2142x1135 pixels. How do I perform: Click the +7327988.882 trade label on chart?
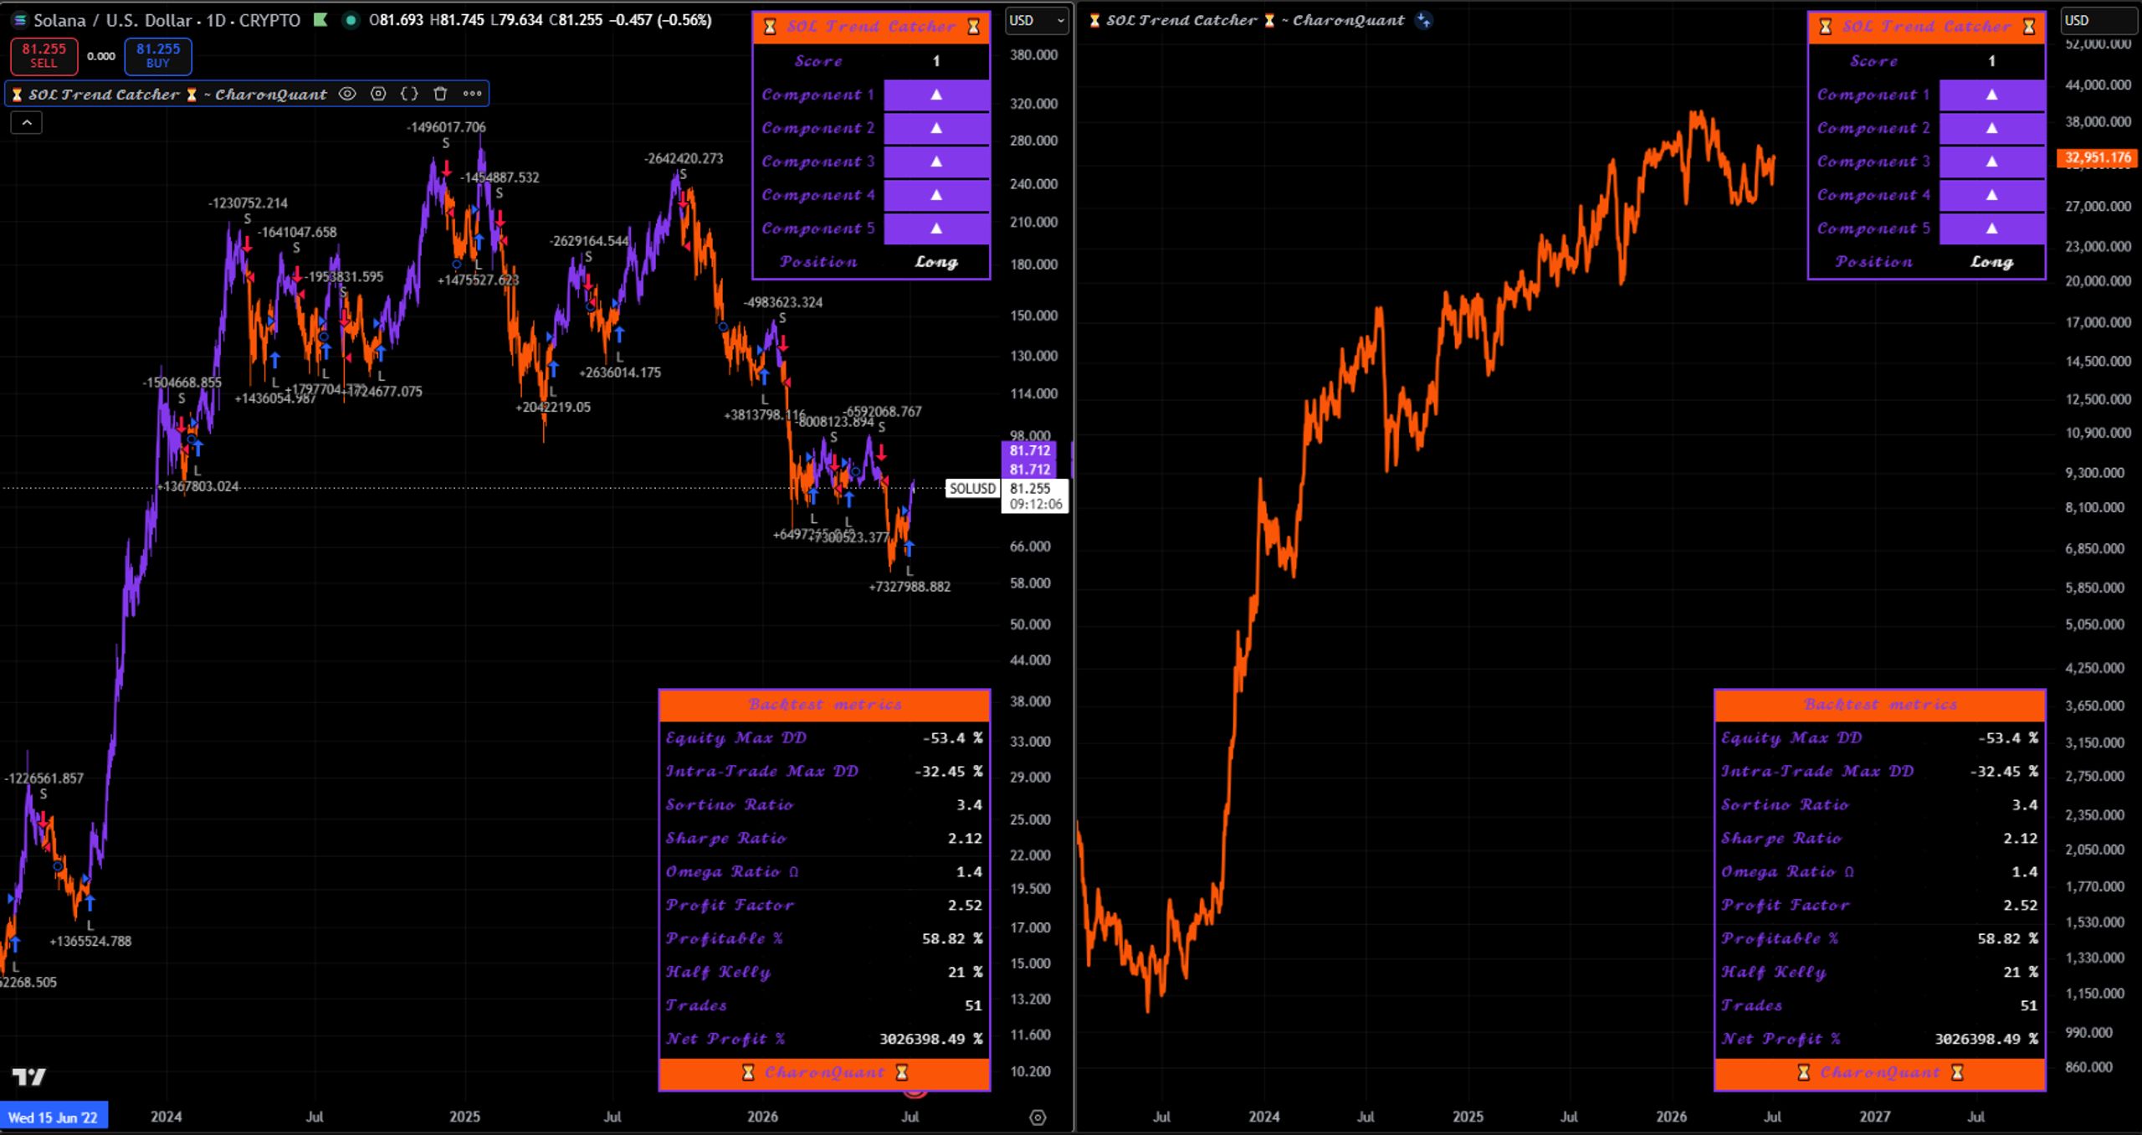910,587
